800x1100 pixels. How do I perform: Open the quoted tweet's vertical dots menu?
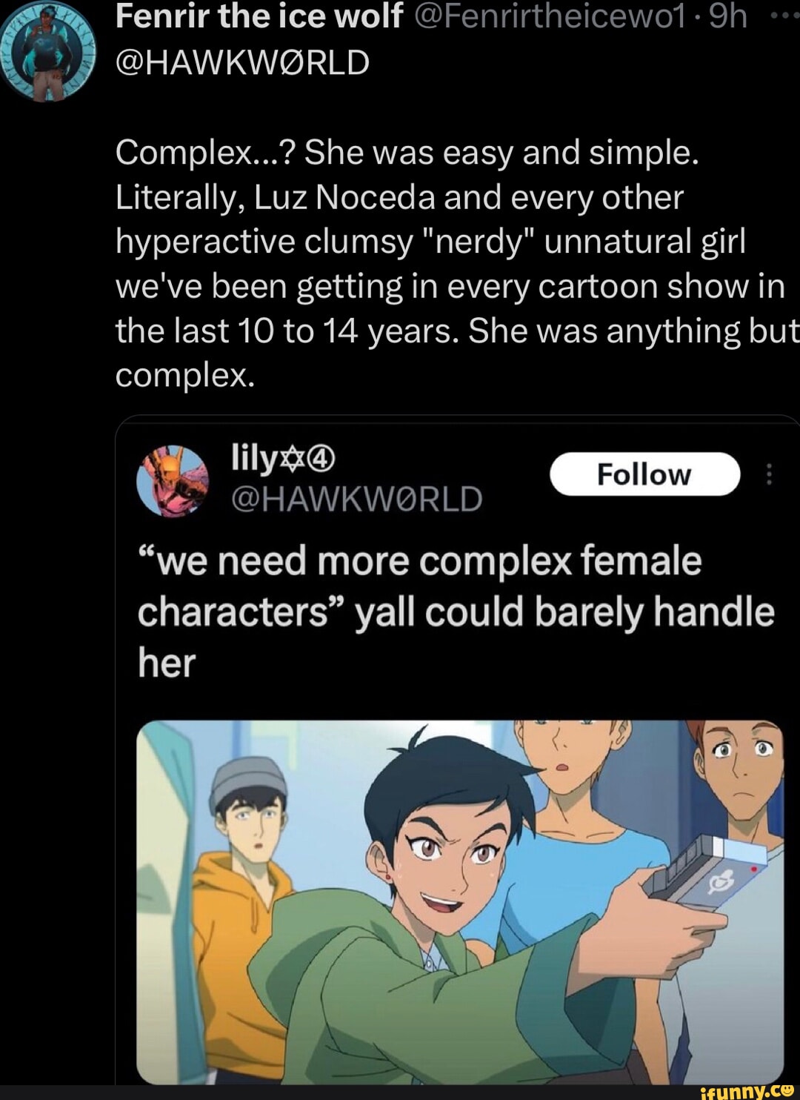click(x=770, y=474)
